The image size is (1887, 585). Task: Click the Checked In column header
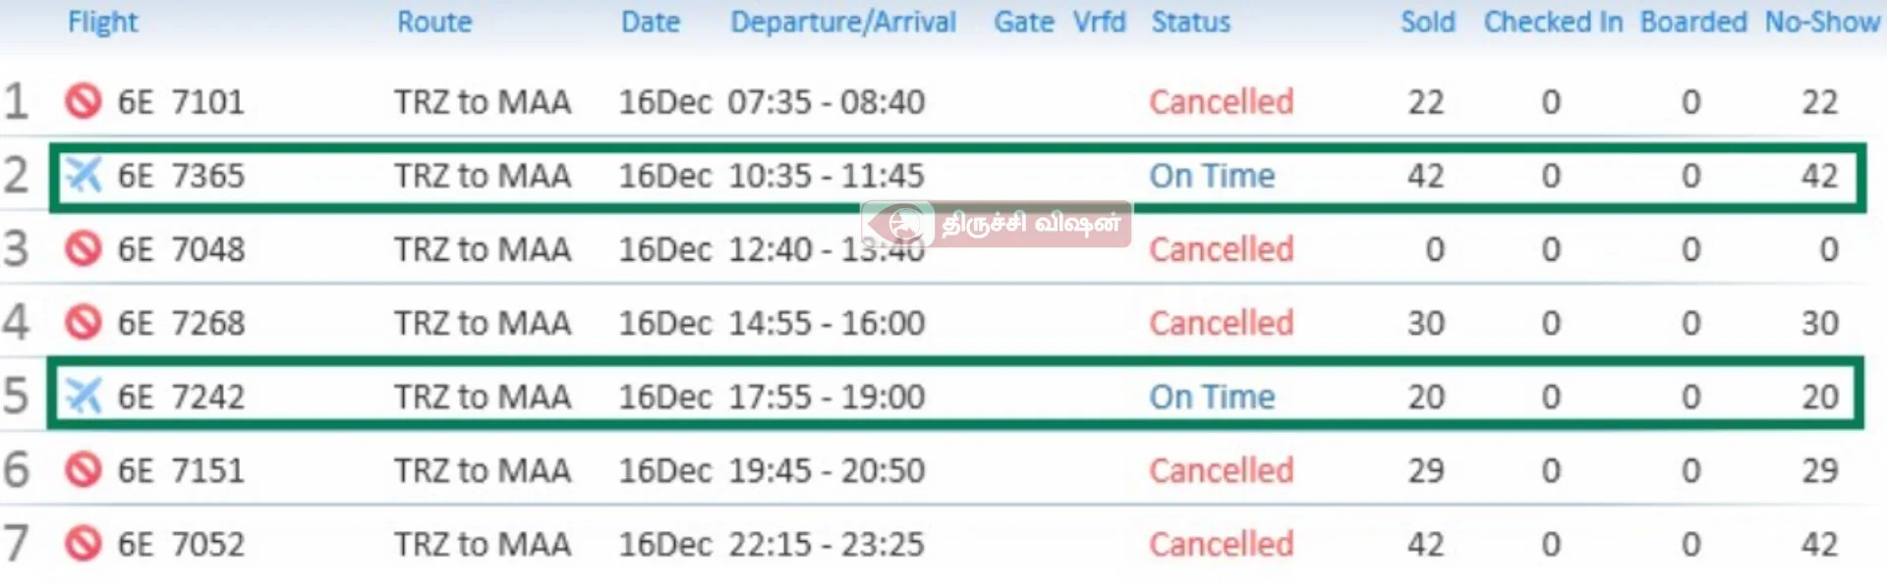tap(1553, 22)
